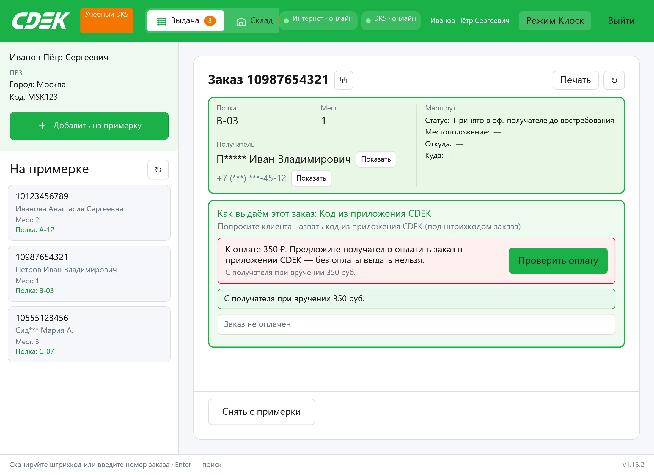Image resolution: width=654 pixels, height=475 pixels.
Task: Click Снять с примерки button
Action: [x=261, y=412]
